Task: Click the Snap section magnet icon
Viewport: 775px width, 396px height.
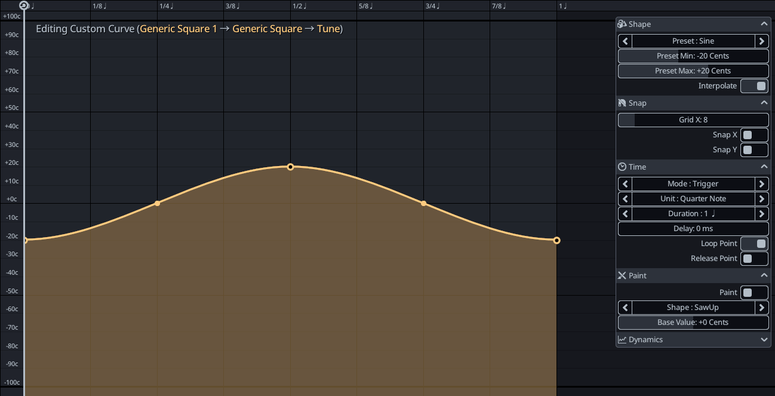Action: [x=622, y=103]
